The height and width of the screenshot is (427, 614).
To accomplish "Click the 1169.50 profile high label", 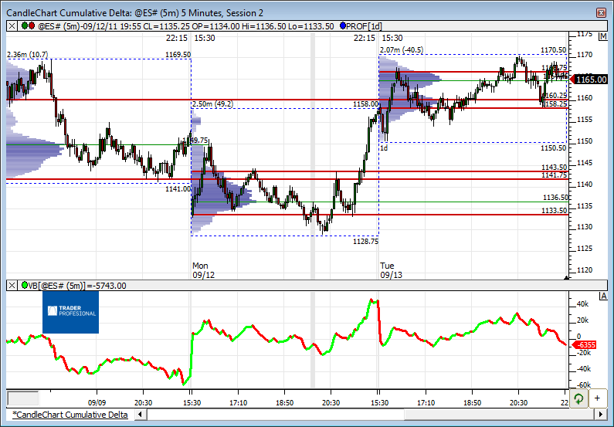I will click(x=178, y=55).
